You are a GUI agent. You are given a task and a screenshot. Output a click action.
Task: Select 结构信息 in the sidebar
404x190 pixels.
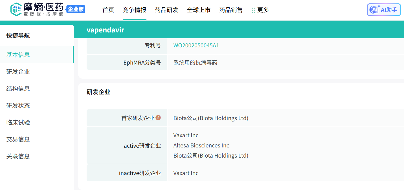click(18, 89)
